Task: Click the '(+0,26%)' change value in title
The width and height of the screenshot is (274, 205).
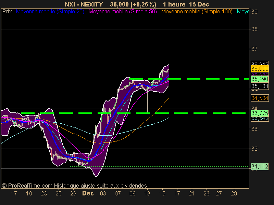Action: pos(143,4)
